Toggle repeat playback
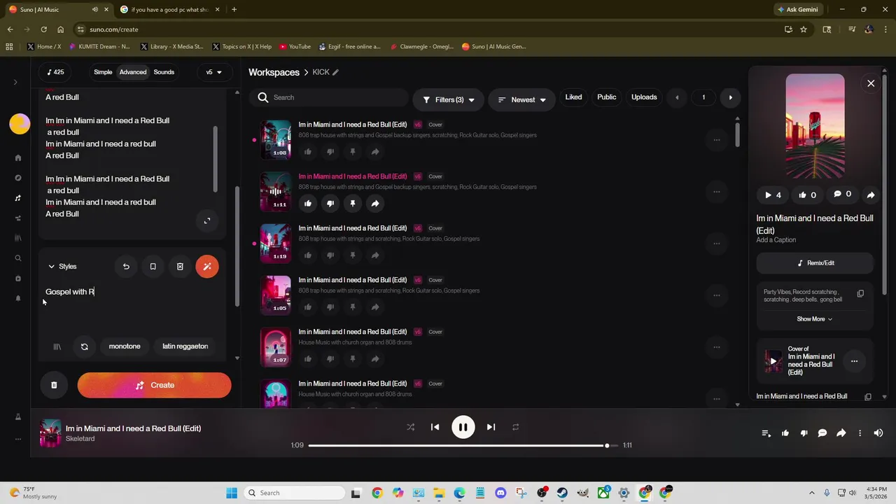This screenshot has height=504, width=896. click(x=515, y=427)
